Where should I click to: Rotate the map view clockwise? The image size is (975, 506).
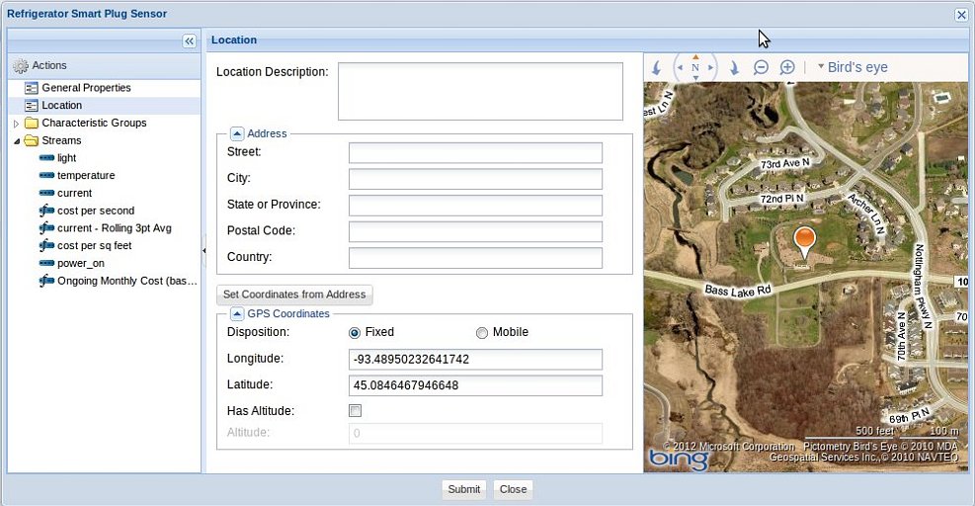tap(733, 68)
